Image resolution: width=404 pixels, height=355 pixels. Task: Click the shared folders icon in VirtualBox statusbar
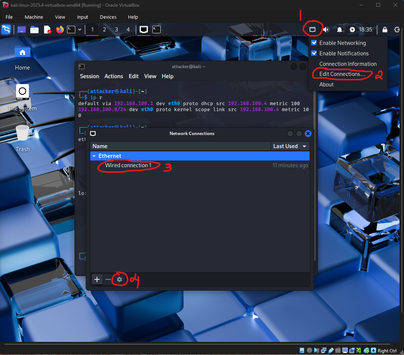pos(337,351)
